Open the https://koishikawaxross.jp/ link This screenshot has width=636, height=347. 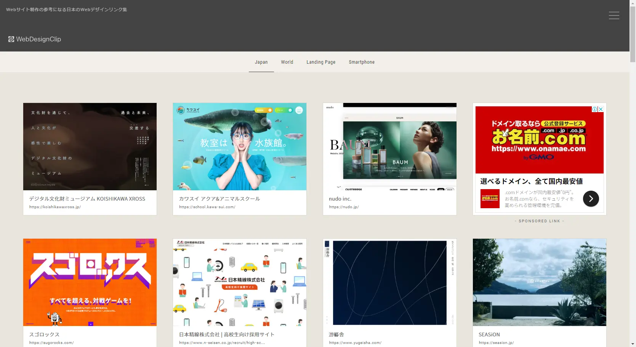(x=55, y=207)
